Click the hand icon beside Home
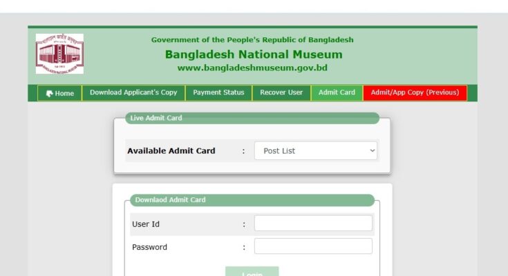Viewport: 508px width, 276px height. click(x=49, y=93)
